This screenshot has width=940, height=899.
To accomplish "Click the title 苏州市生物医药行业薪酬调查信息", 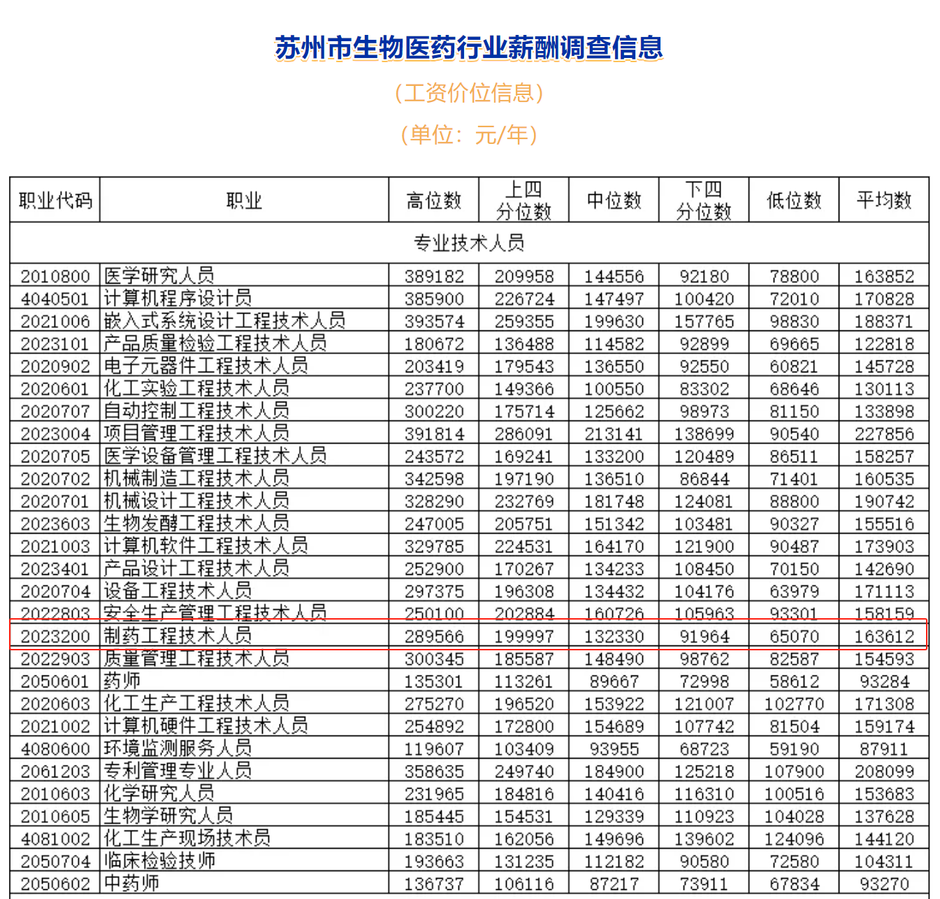I will point(469,47).
